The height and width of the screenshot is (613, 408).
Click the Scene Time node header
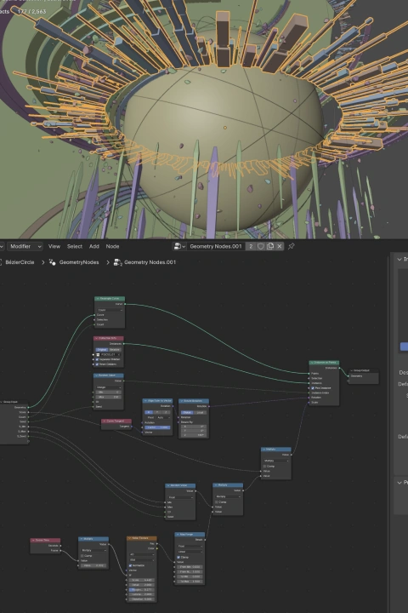pos(45,540)
